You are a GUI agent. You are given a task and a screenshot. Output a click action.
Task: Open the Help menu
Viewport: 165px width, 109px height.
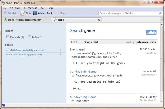(x=50, y=8)
